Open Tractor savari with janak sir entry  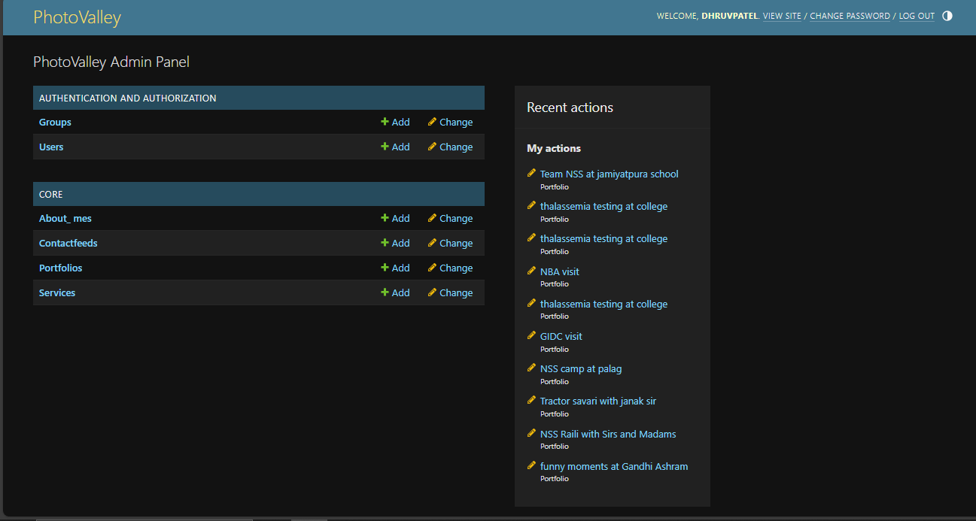click(597, 401)
